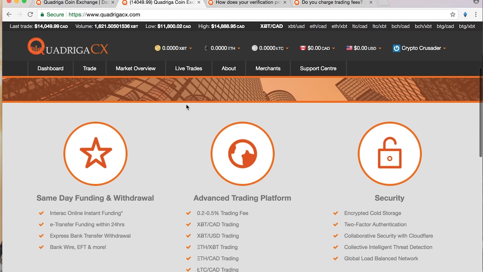Close the trading fees tab

tap(371, 2)
